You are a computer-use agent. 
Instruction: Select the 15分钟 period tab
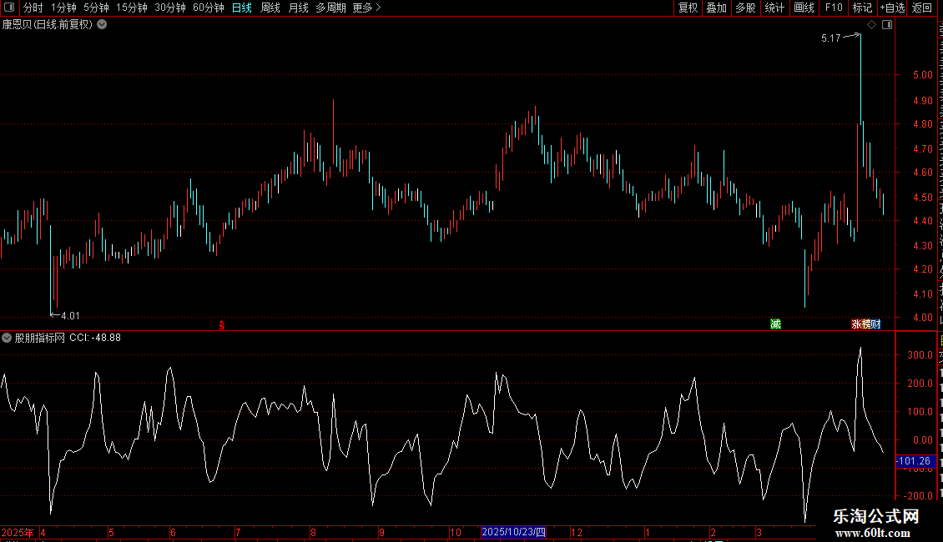pyautogui.click(x=131, y=8)
